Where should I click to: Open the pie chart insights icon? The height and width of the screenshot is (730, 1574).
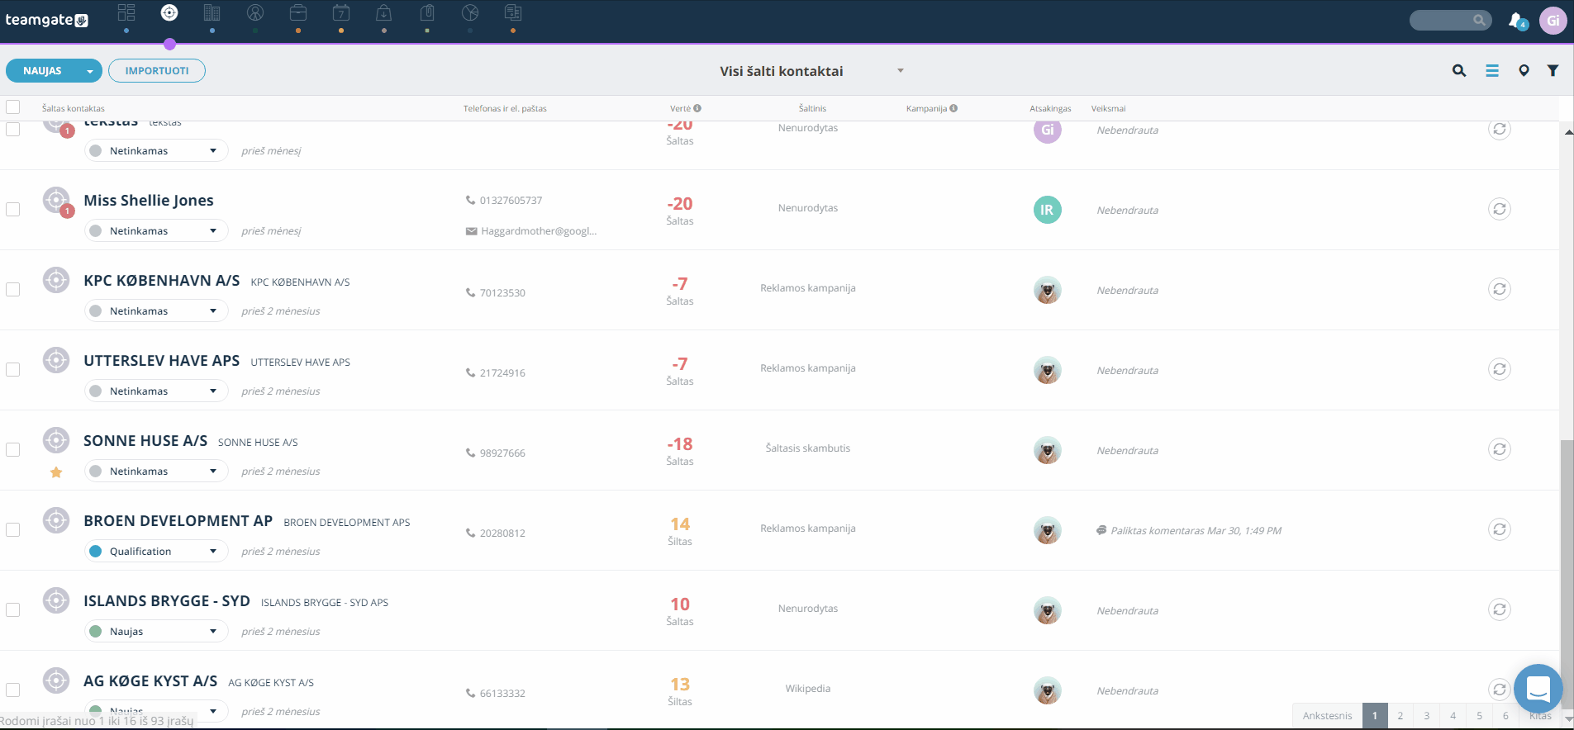[x=470, y=12]
